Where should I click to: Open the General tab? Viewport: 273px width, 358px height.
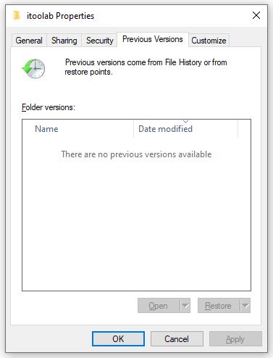click(29, 41)
